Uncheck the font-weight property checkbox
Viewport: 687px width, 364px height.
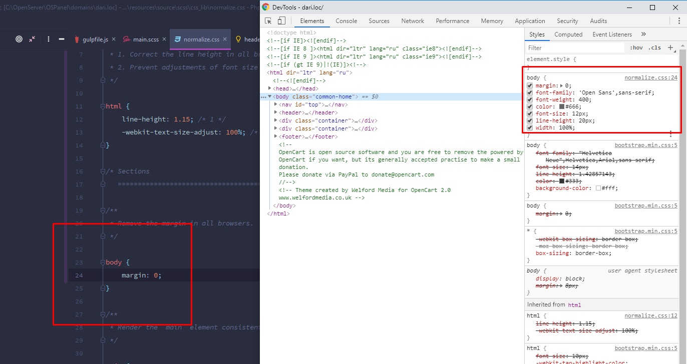click(x=530, y=99)
